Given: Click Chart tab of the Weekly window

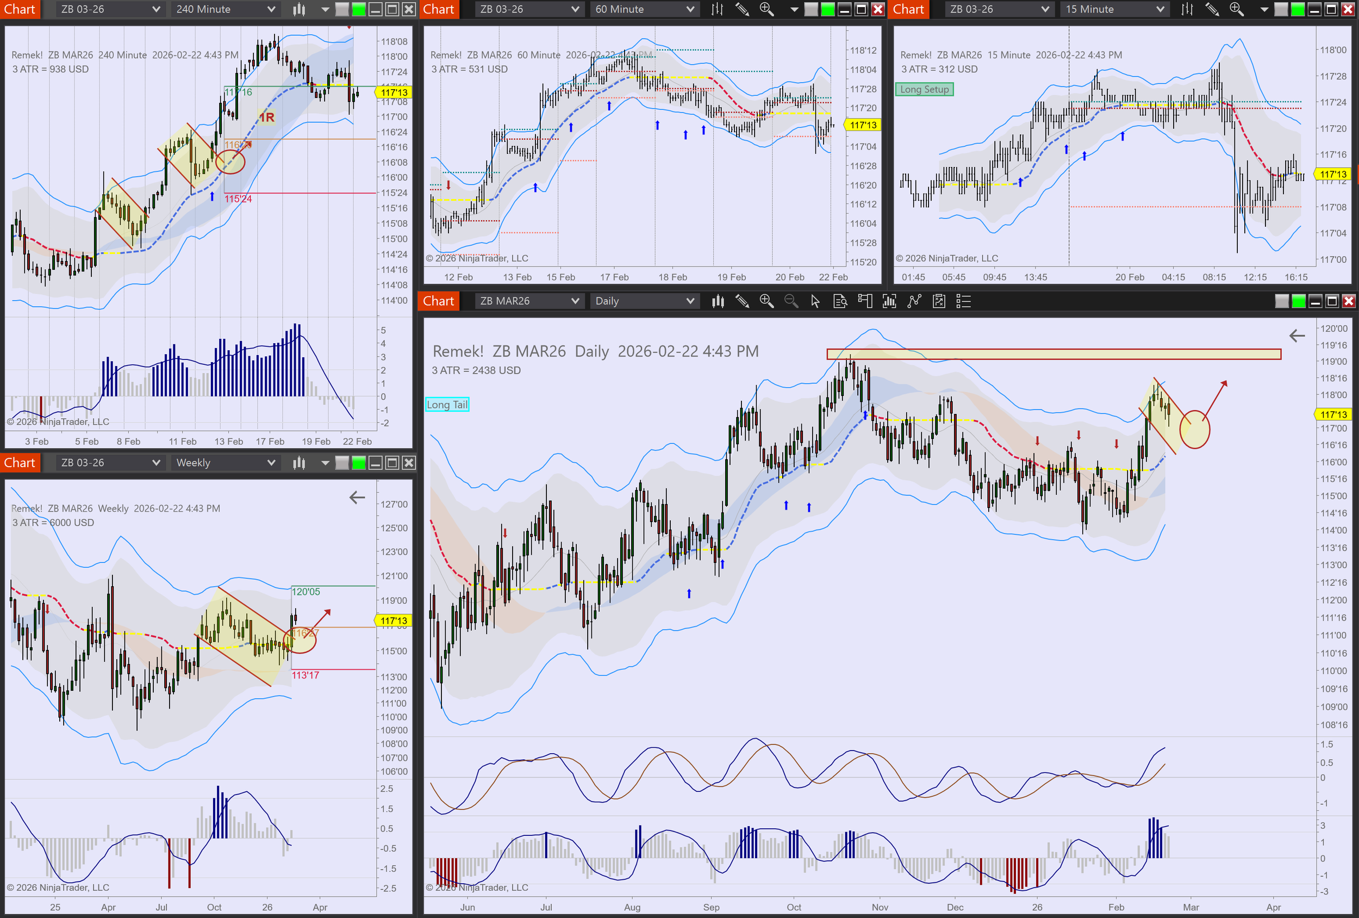Looking at the screenshot, I should point(20,463).
